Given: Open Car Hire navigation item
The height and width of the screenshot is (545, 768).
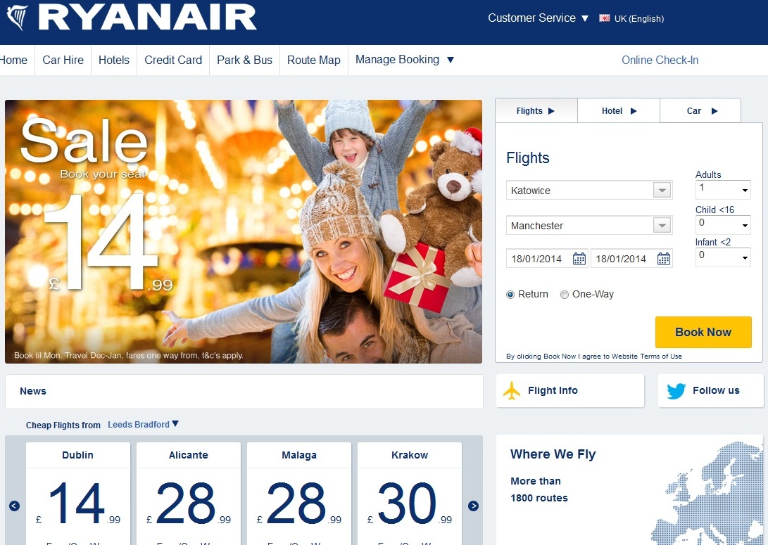Looking at the screenshot, I should (x=63, y=60).
